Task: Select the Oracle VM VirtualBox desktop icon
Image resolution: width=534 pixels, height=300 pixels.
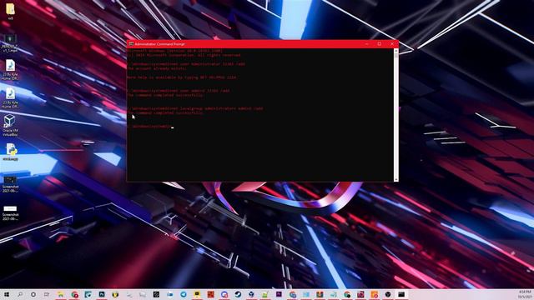Action: point(10,126)
